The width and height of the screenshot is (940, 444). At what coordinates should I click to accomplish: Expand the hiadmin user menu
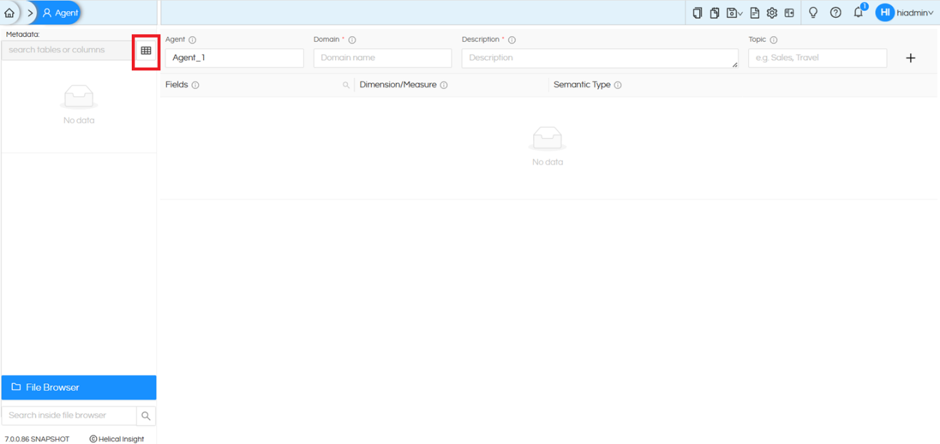coord(905,13)
